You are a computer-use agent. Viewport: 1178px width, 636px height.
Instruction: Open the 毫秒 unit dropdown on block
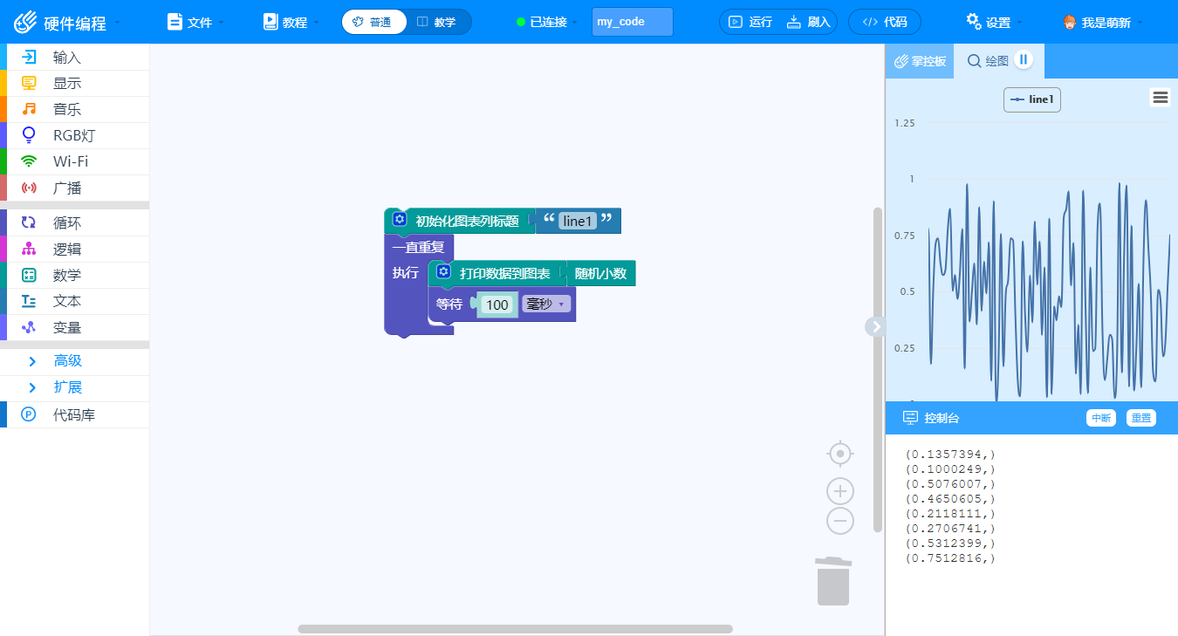(x=546, y=304)
